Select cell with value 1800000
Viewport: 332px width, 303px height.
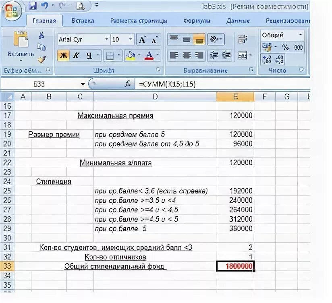pos(235,266)
